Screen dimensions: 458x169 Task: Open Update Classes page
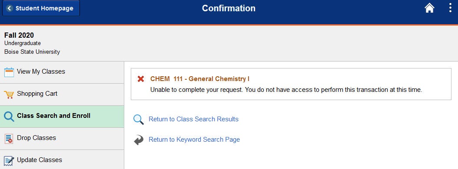pyautogui.click(x=62, y=159)
